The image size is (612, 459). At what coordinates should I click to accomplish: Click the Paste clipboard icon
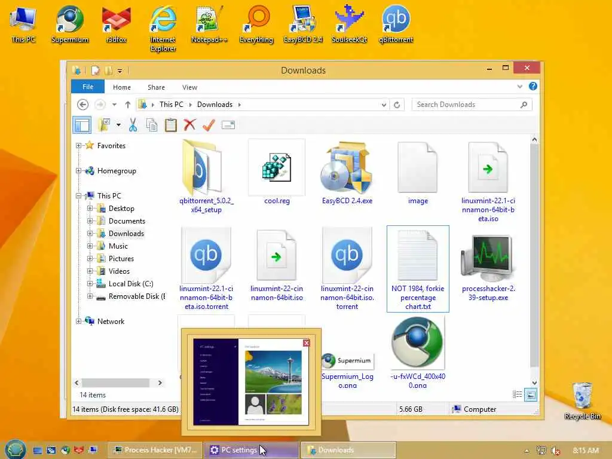[170, 125]
